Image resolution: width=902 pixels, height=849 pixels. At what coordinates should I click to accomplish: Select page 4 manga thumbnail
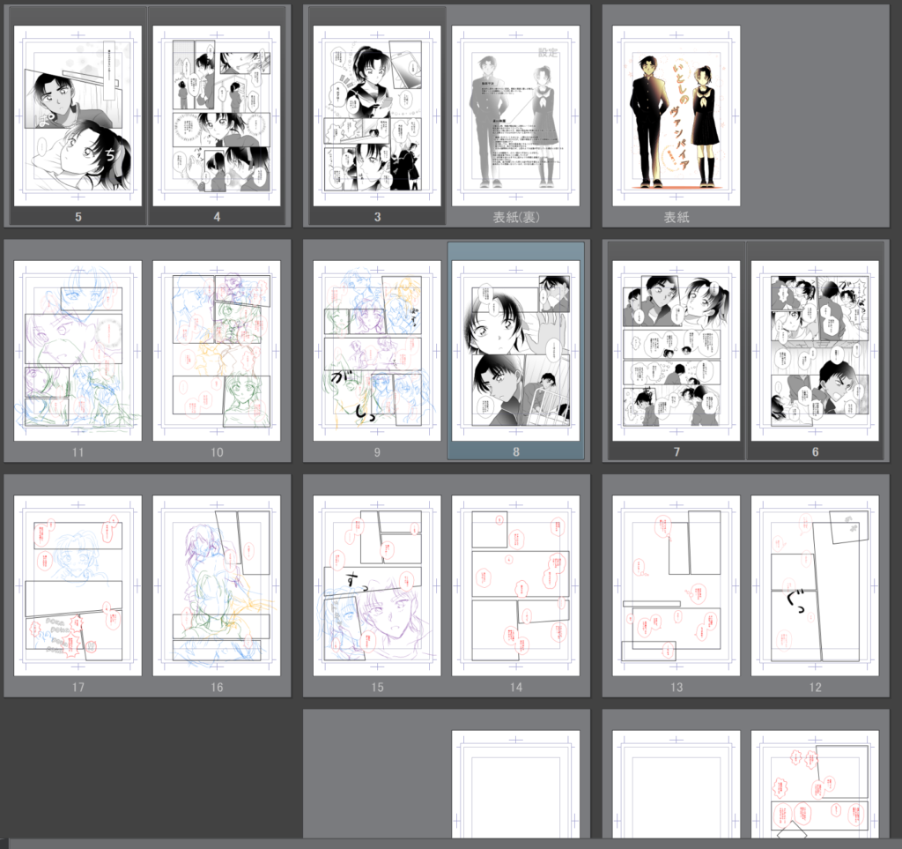click(216, 115)
